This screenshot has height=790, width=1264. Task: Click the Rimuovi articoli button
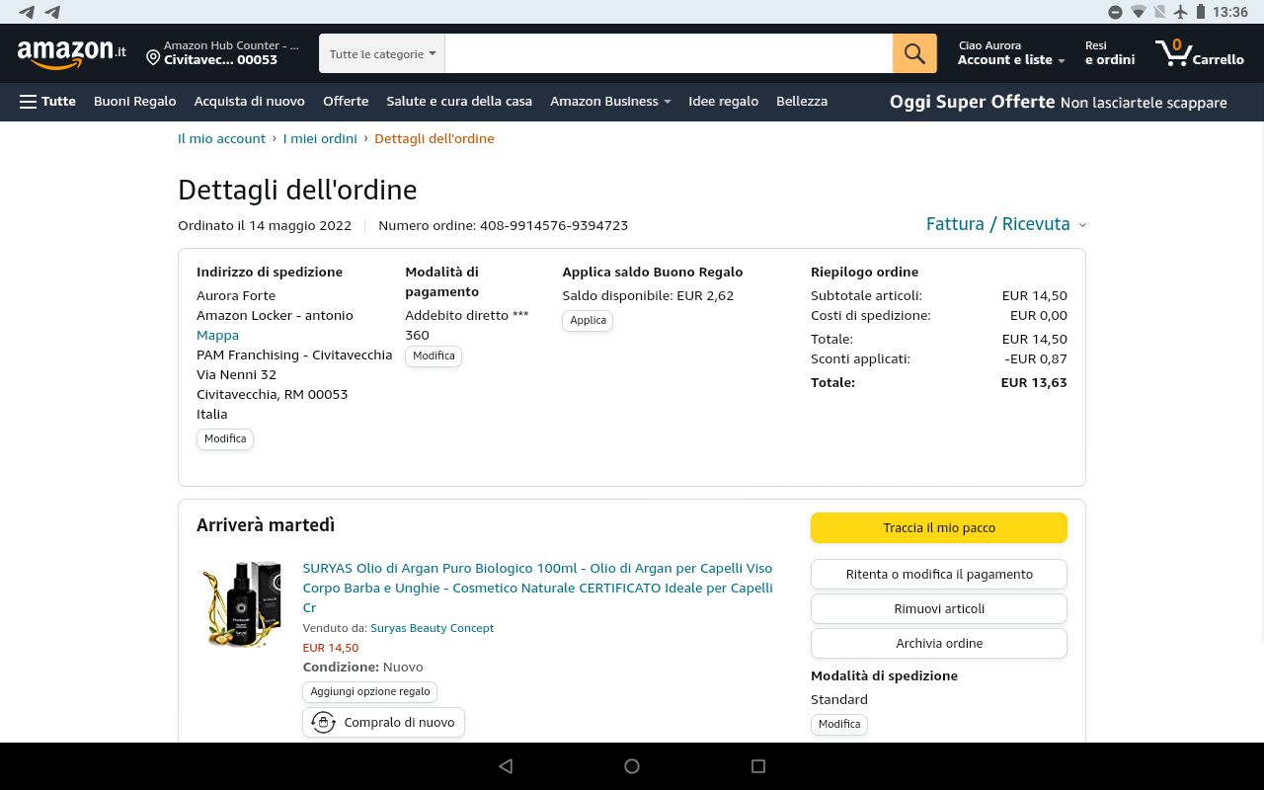tap(939, 608)
